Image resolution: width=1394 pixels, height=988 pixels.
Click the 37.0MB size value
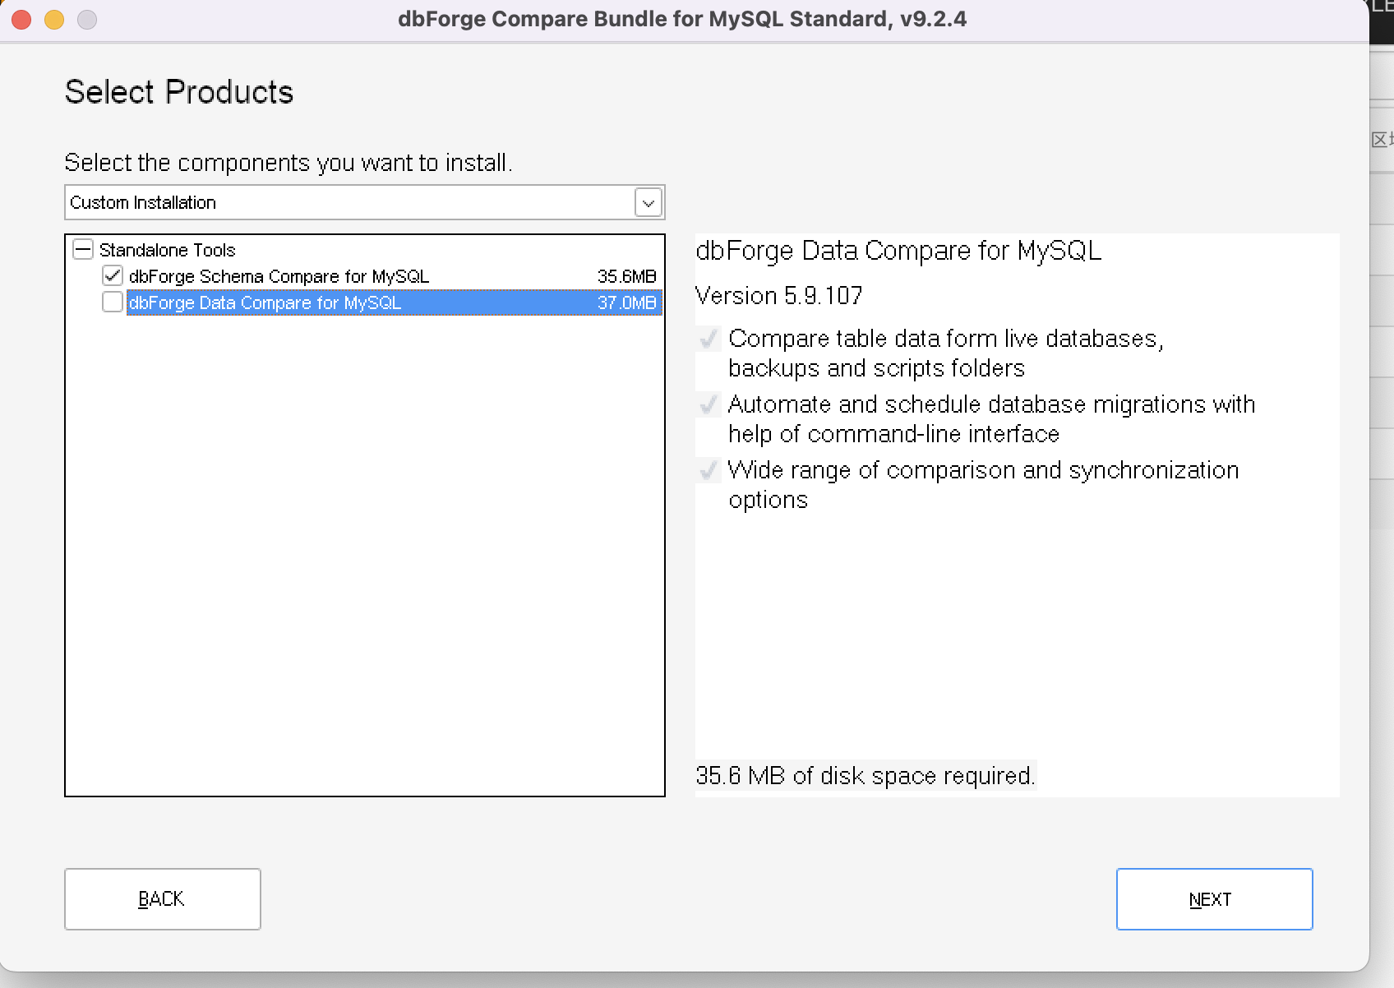tap(627, 302)
